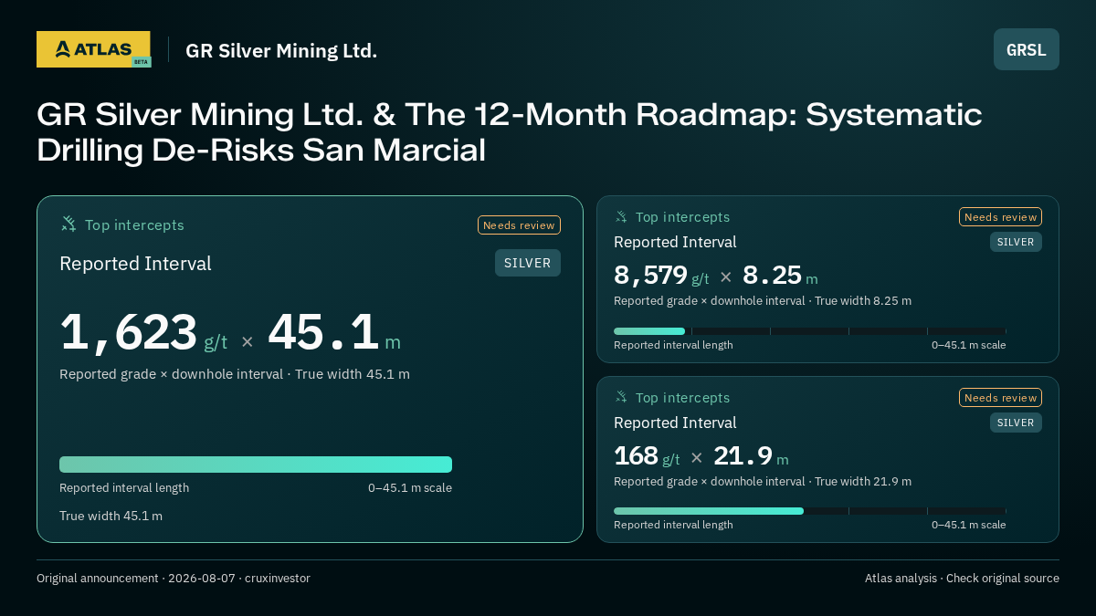Click the drill icon in the 1,623 g/t card
1096x616 pixels.
coord(68,224)
